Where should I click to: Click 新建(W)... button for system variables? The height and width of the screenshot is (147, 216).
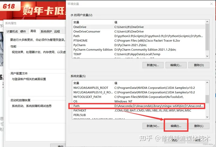point(153,126)
